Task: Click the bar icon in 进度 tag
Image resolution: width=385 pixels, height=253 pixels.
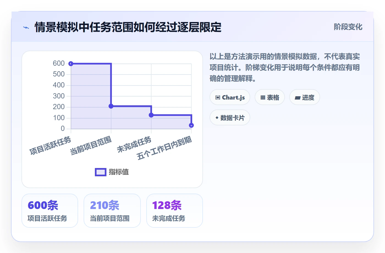Action: pos(298,98)
